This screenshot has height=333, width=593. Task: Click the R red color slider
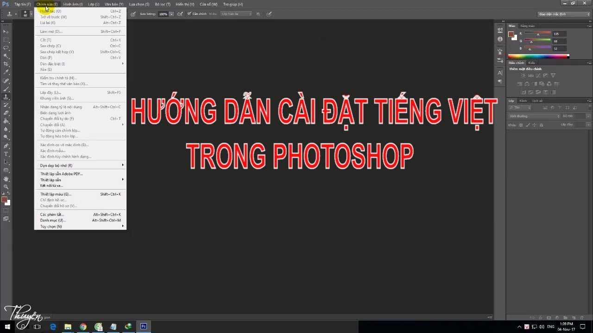point(537,34)
